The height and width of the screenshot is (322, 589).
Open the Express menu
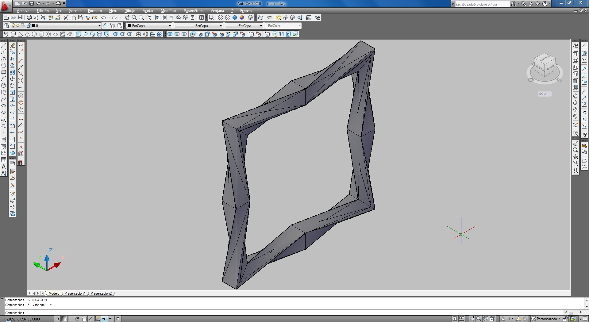click(246, 11)
